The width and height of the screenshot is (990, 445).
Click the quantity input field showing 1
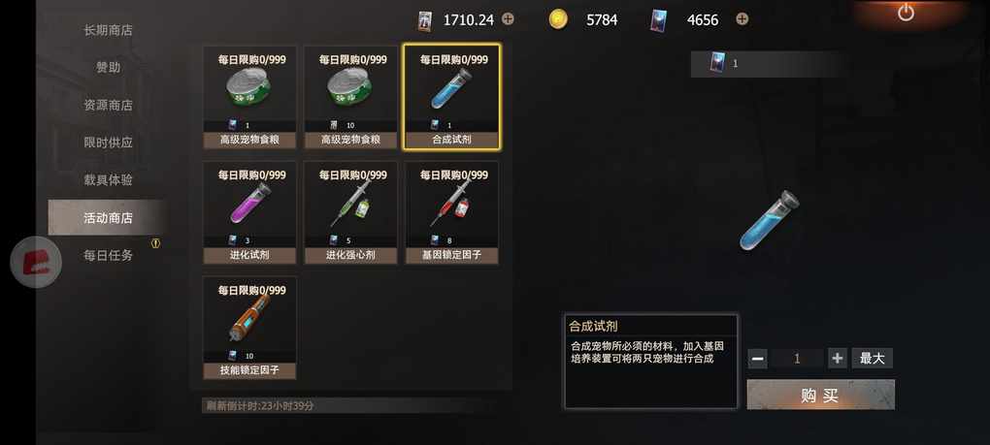click(798, 359)
